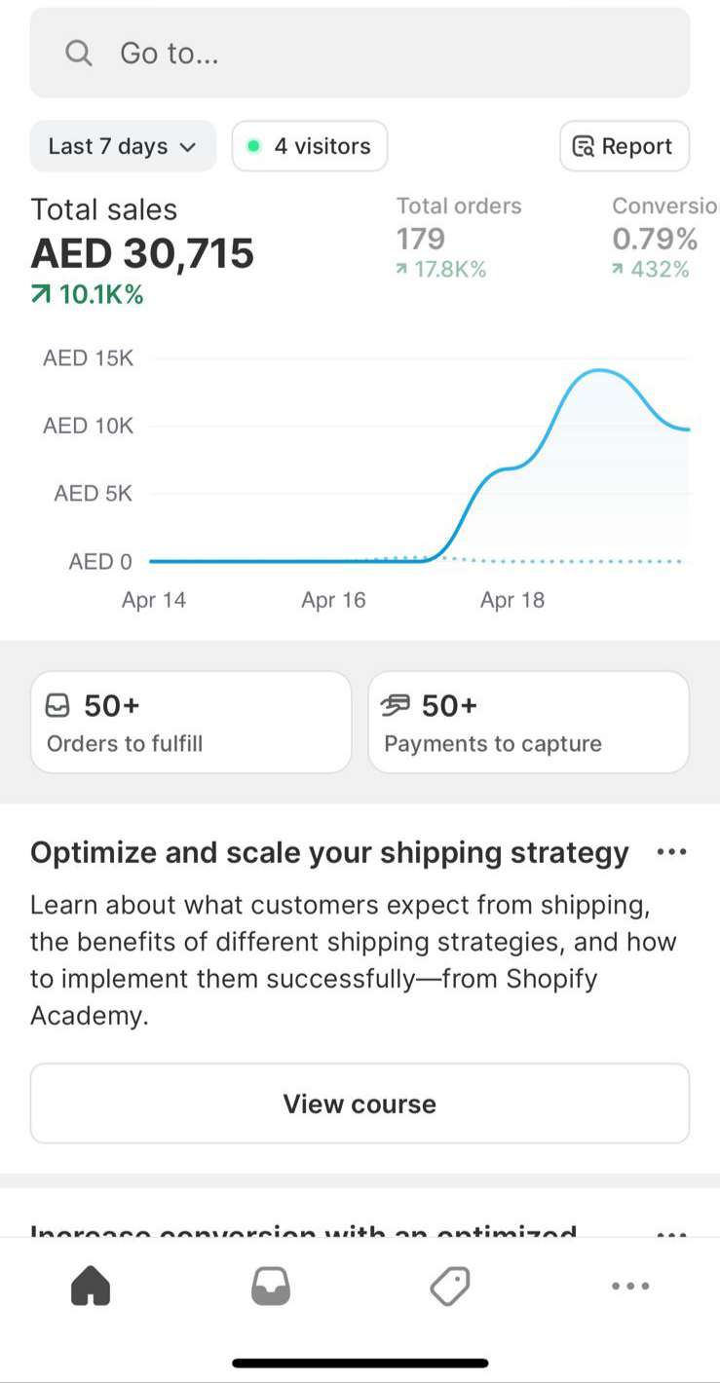Open the 50+ Orders to fulfill card
720x1383 pixels.
[x=191, y=723]
